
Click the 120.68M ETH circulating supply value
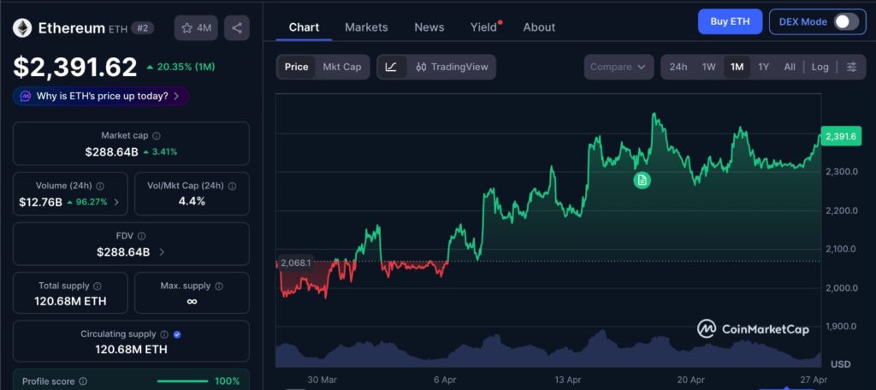click(x=131, y=350)
